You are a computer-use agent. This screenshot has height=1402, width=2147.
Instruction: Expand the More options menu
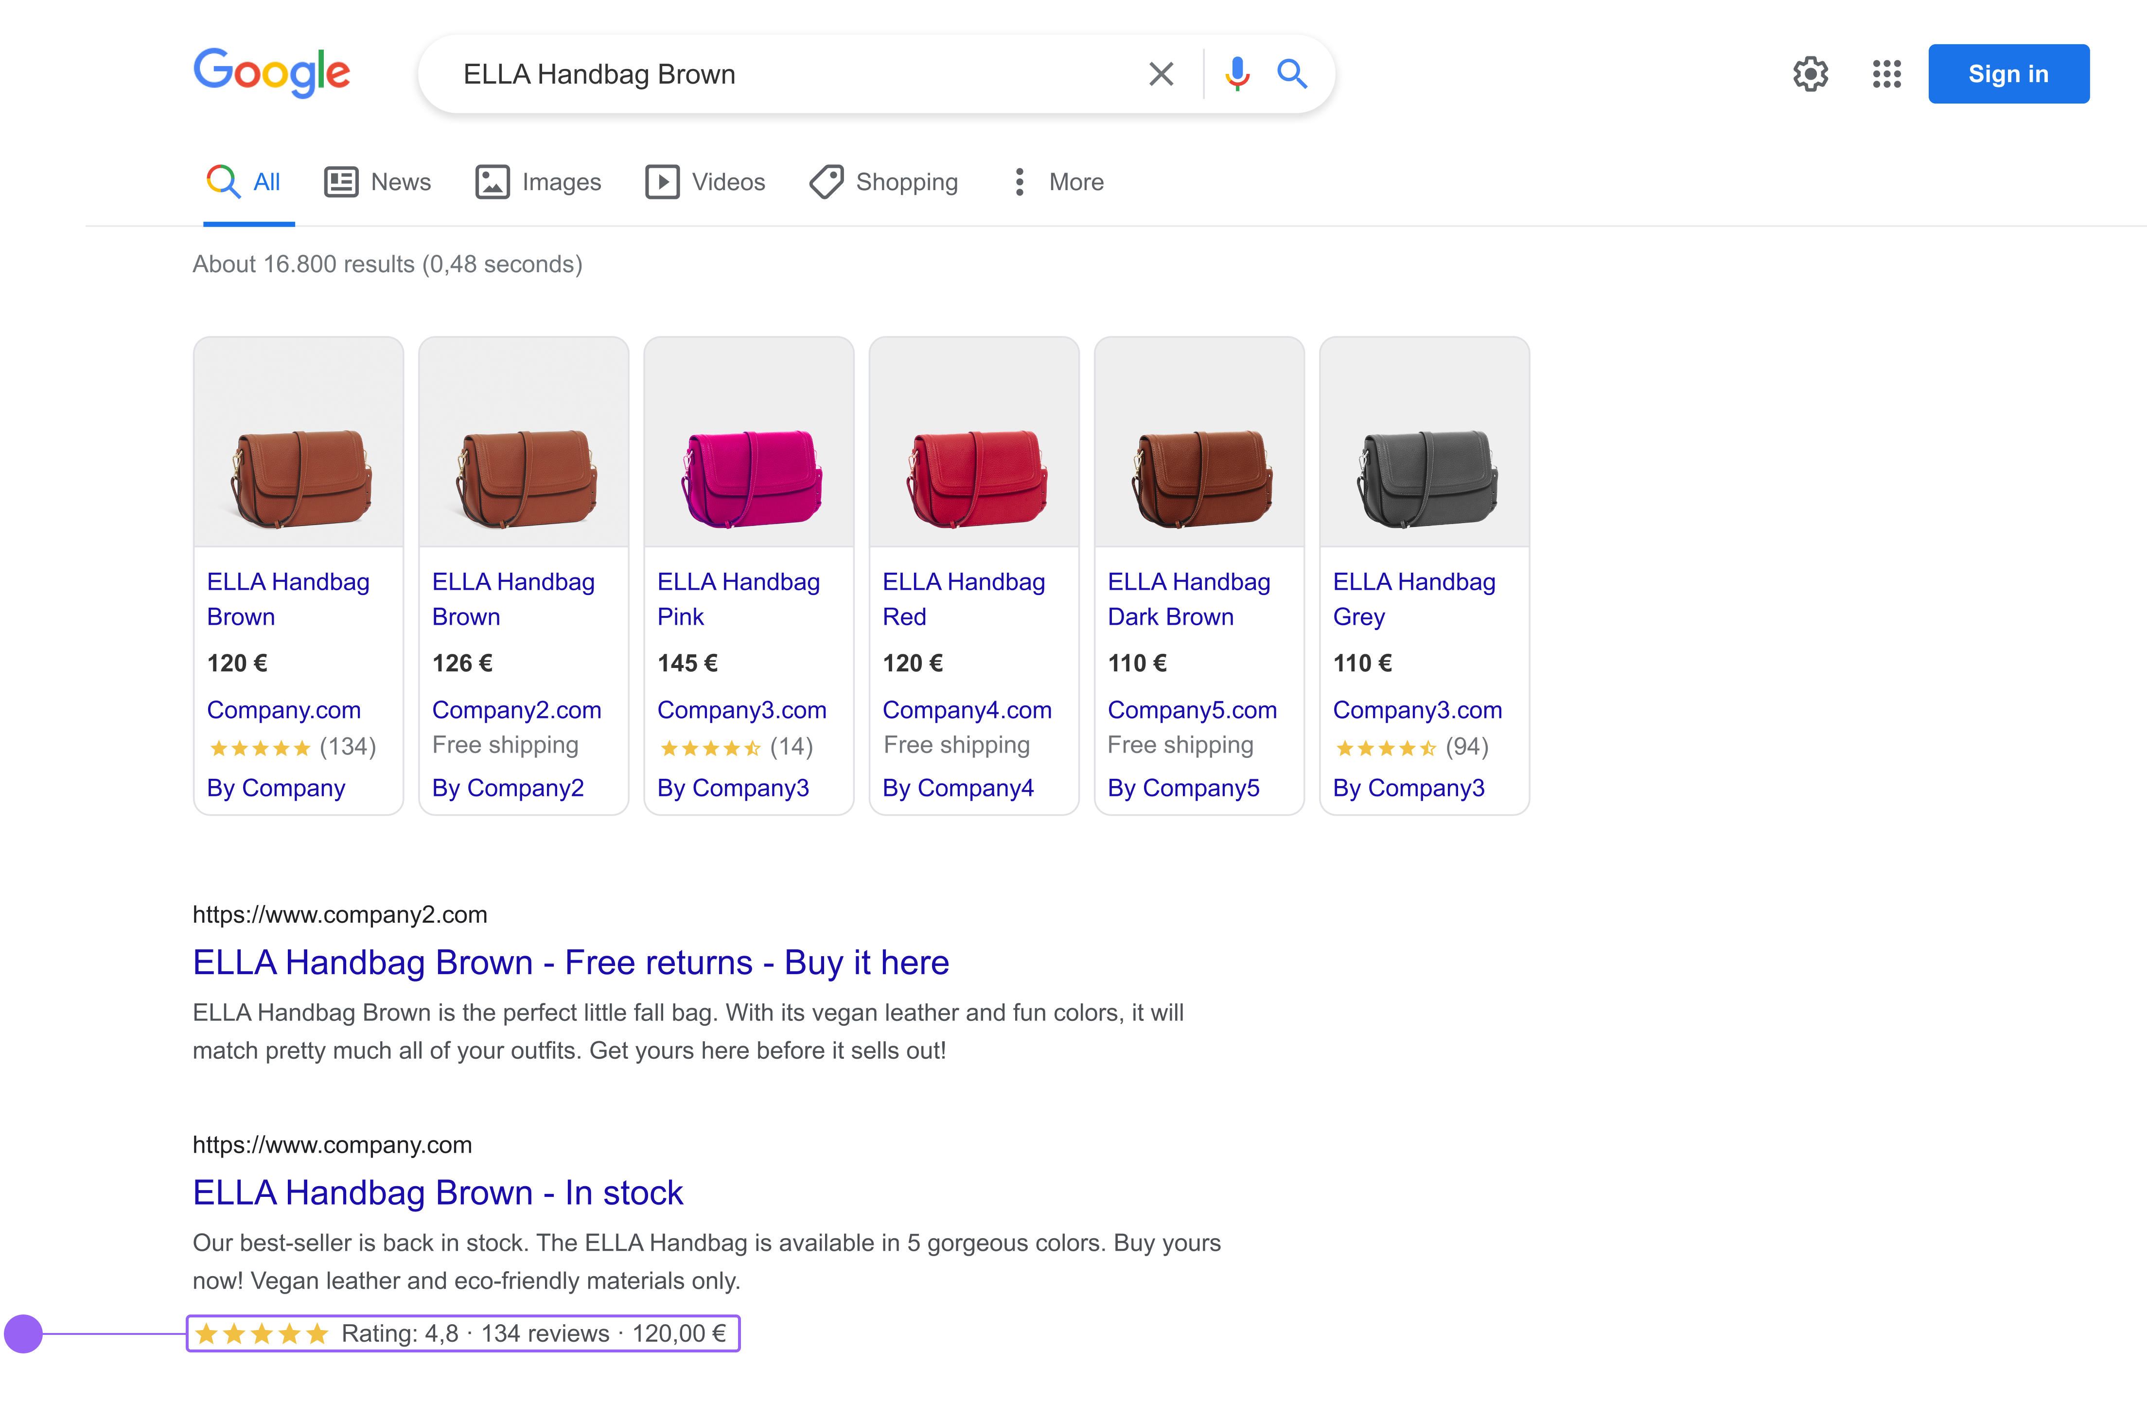click(1056, 182)
